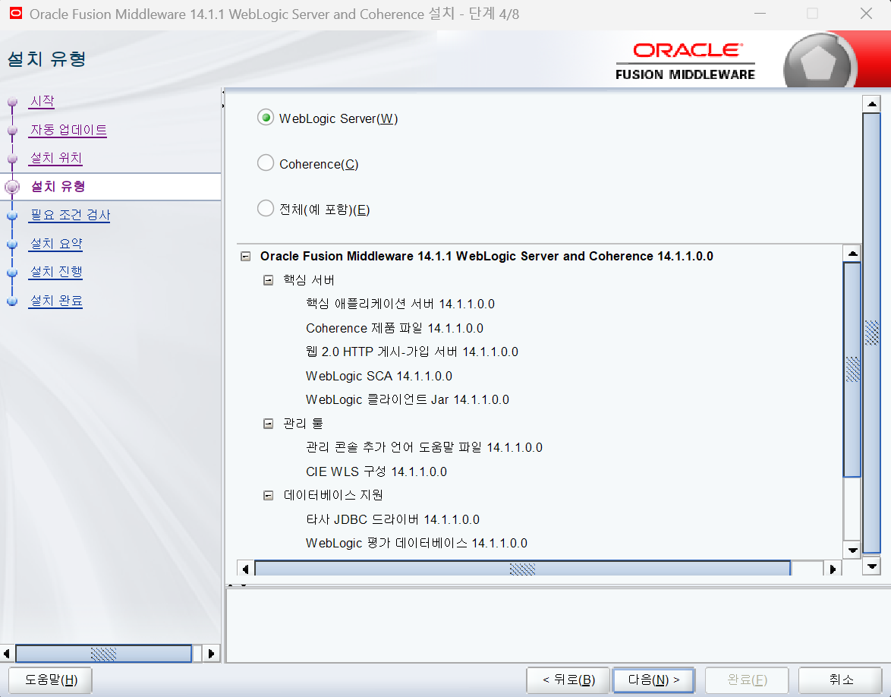Viewport: 891px width, 697px height.
Task: Proceed with the 다음(N) button
Action: coord(653,680)
